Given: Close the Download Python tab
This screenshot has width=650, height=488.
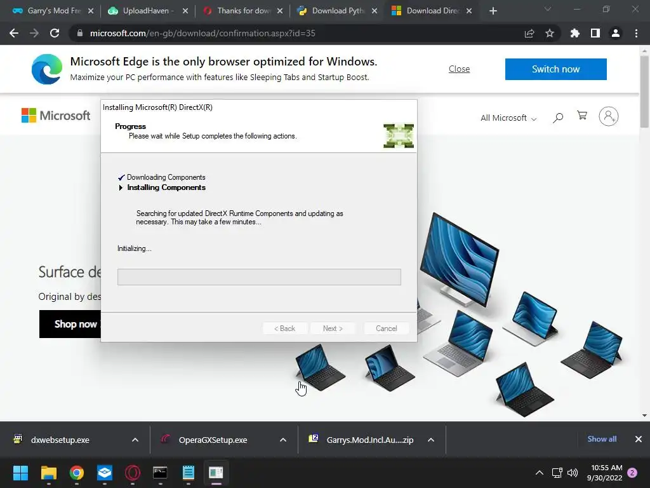Looking at the screenshot, I should click(375, 11).
